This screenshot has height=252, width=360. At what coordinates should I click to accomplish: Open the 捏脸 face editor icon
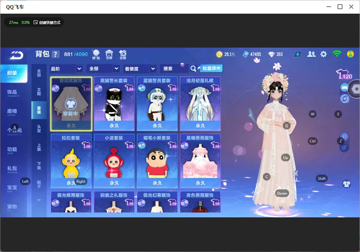(96, 55)
